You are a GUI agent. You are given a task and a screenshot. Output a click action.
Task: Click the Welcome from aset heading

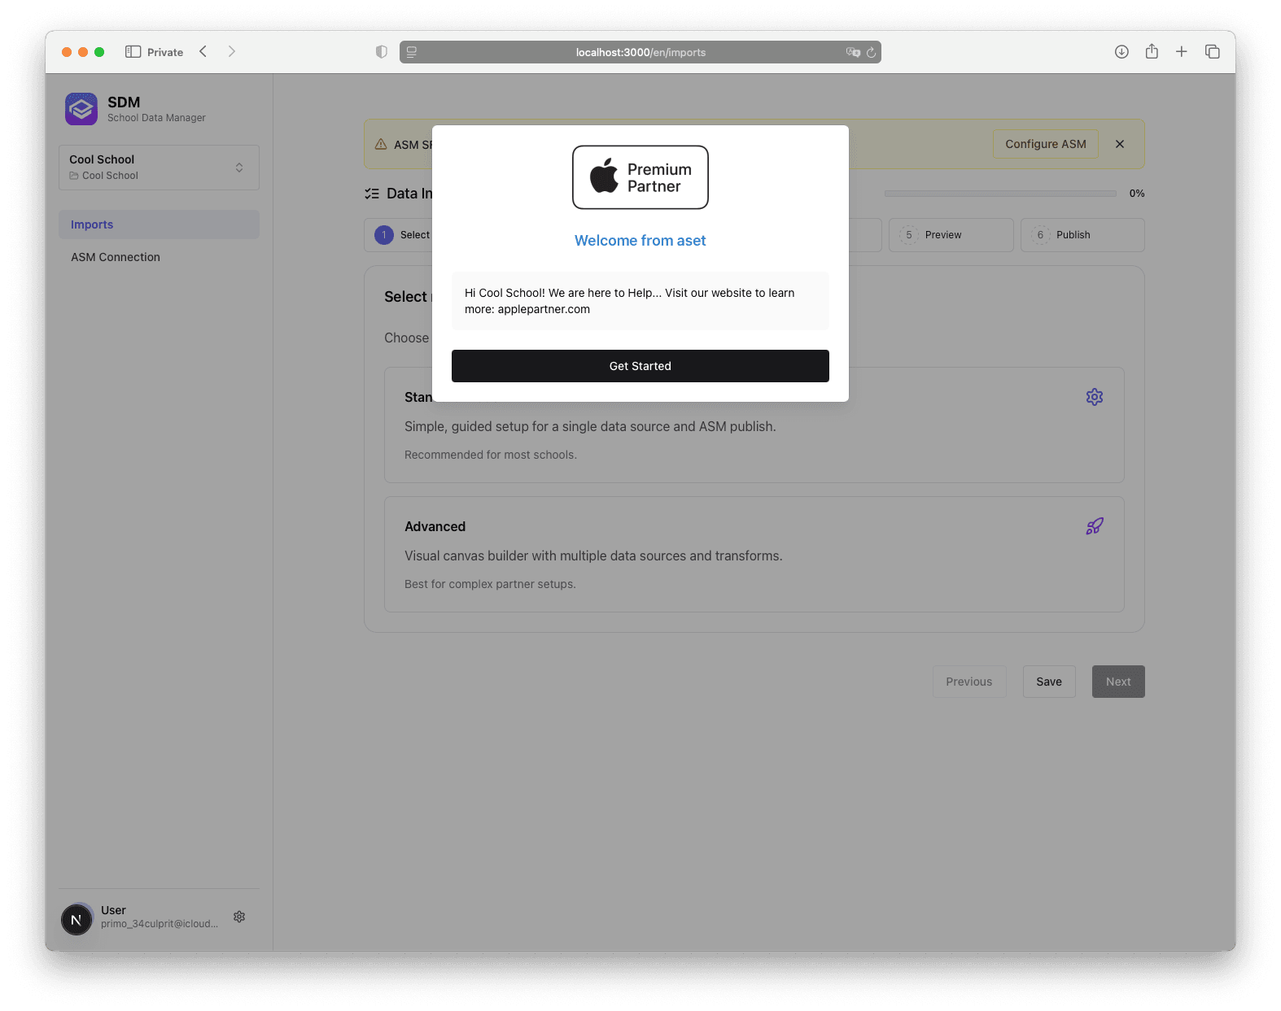pos(640,241)
